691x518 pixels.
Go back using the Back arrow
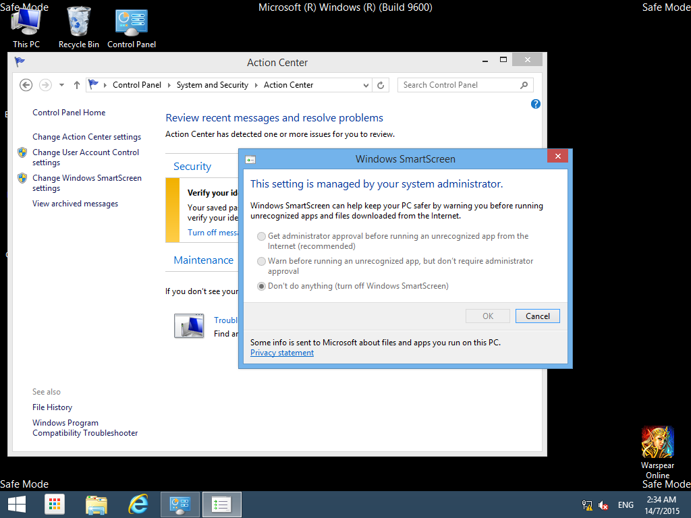click(x=26, y=85)
